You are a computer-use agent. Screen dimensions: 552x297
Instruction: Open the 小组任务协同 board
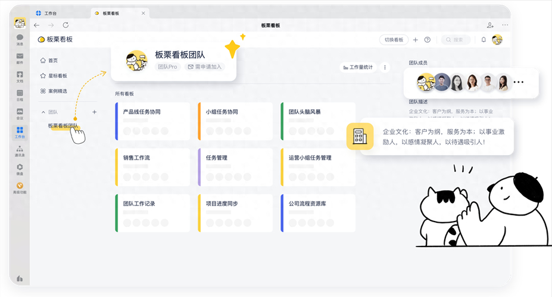click(235, 121)
